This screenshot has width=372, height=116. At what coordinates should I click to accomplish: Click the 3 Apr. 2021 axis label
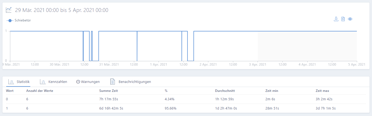pos(258,65)
